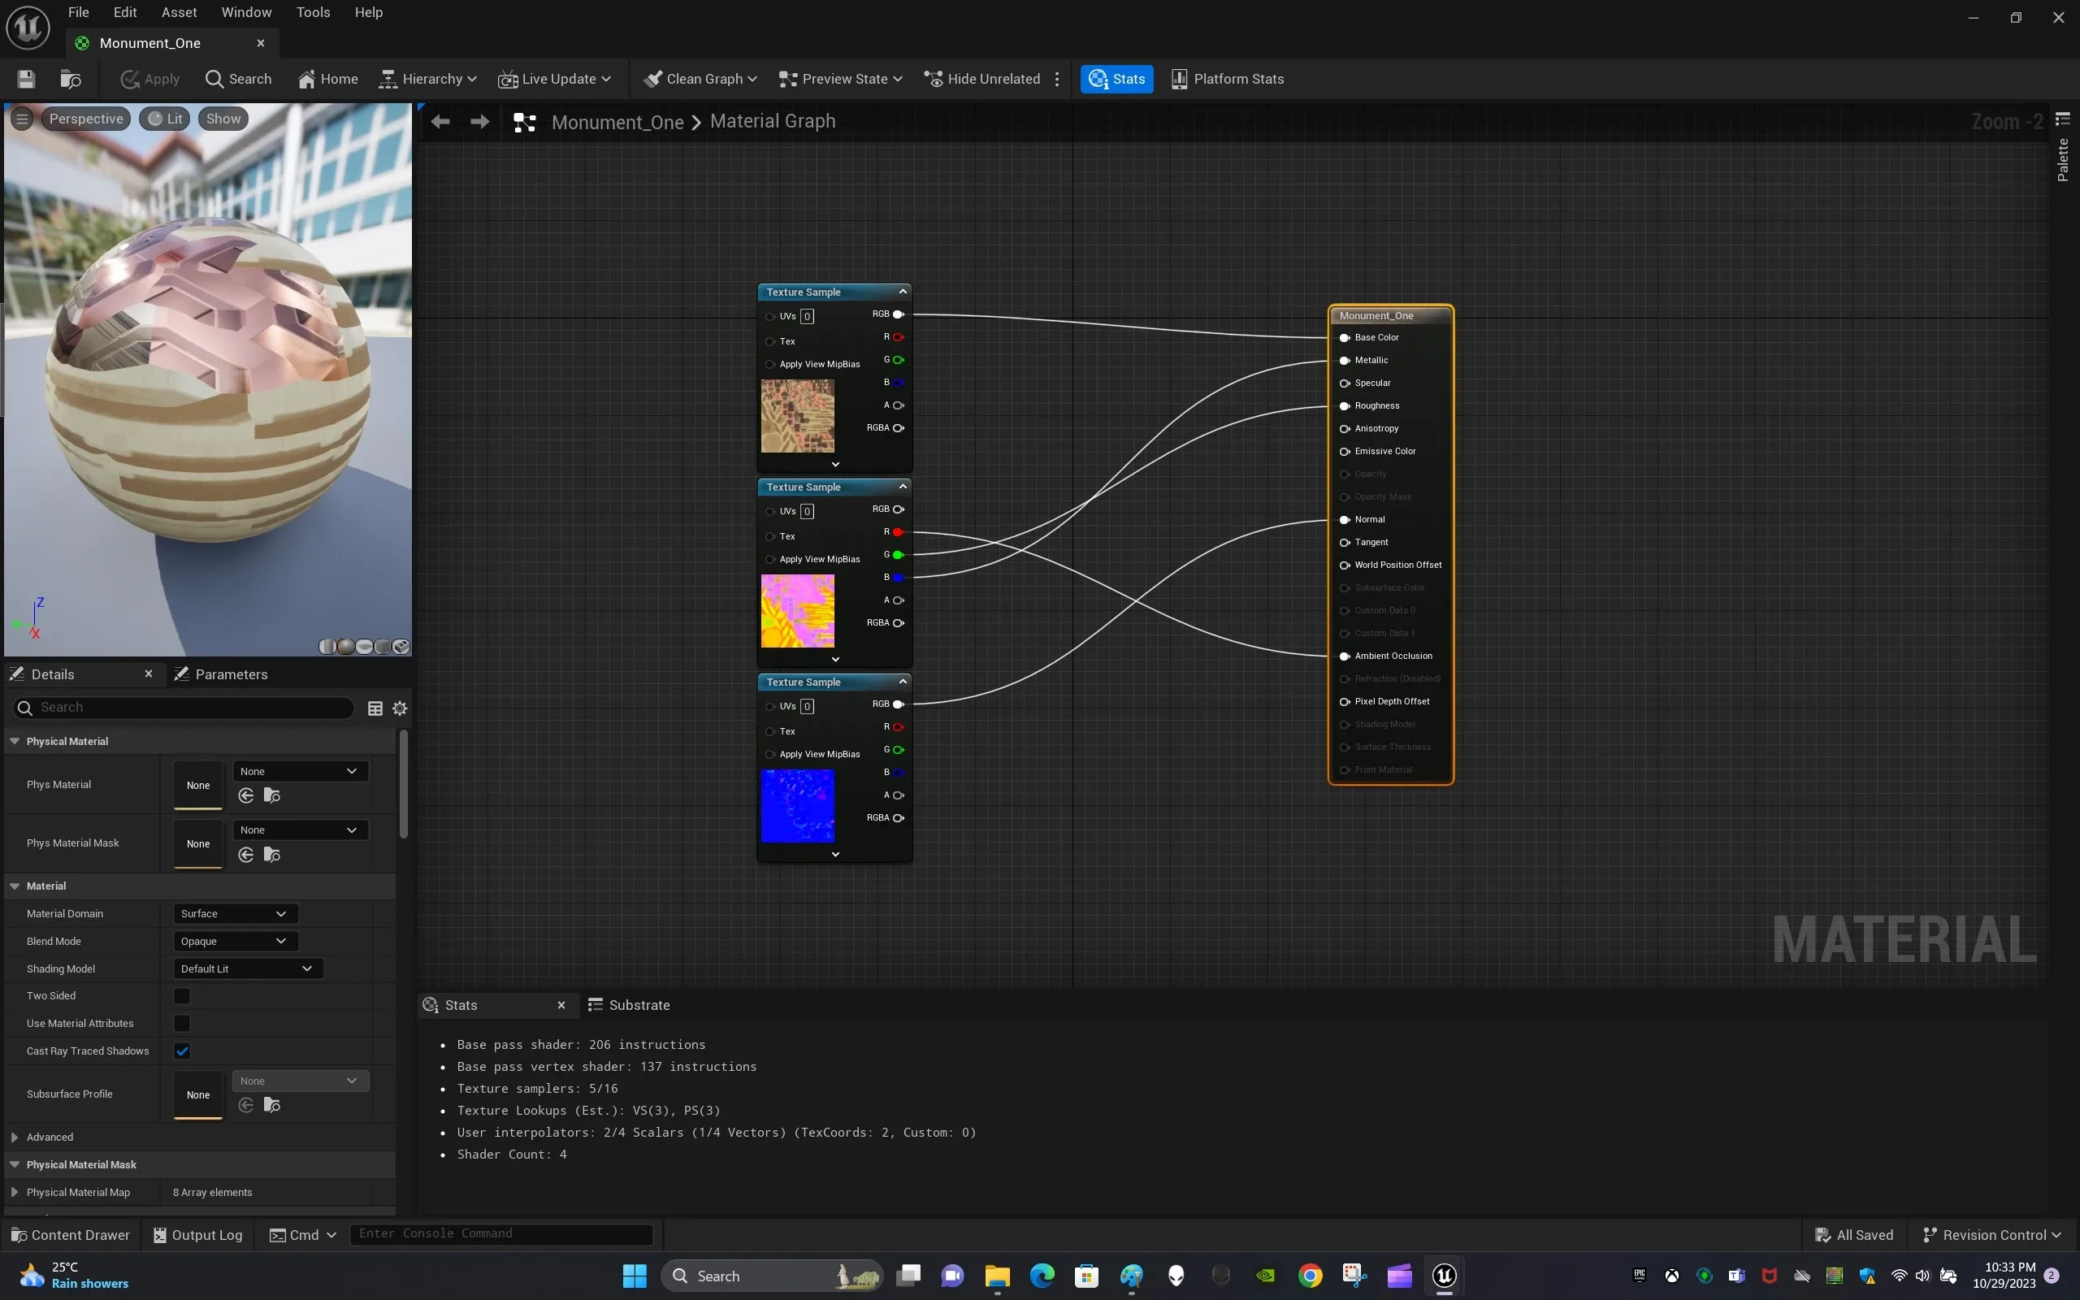Click the Home toolbar button

coord(327,79)
